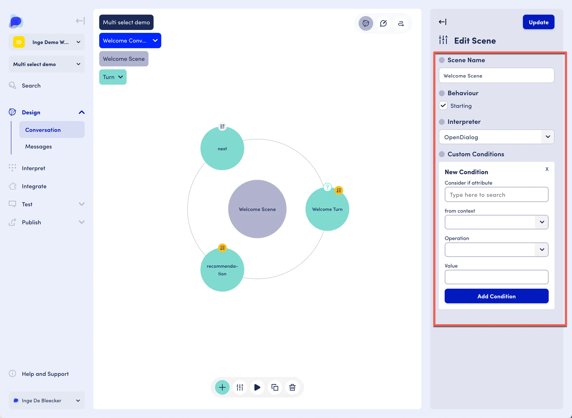
Task: Click the order badge above the next turn
Action: pyautogui.click(x=222, y=126)
